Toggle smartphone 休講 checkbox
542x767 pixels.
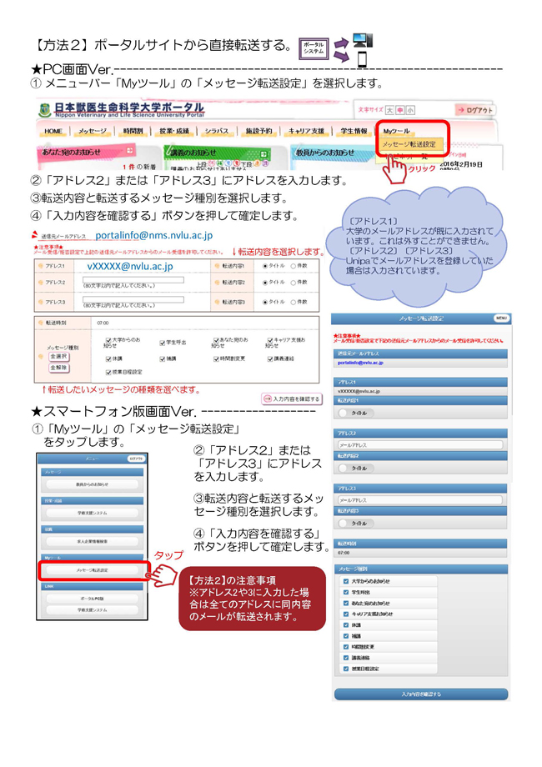click(x=346, y=625)
